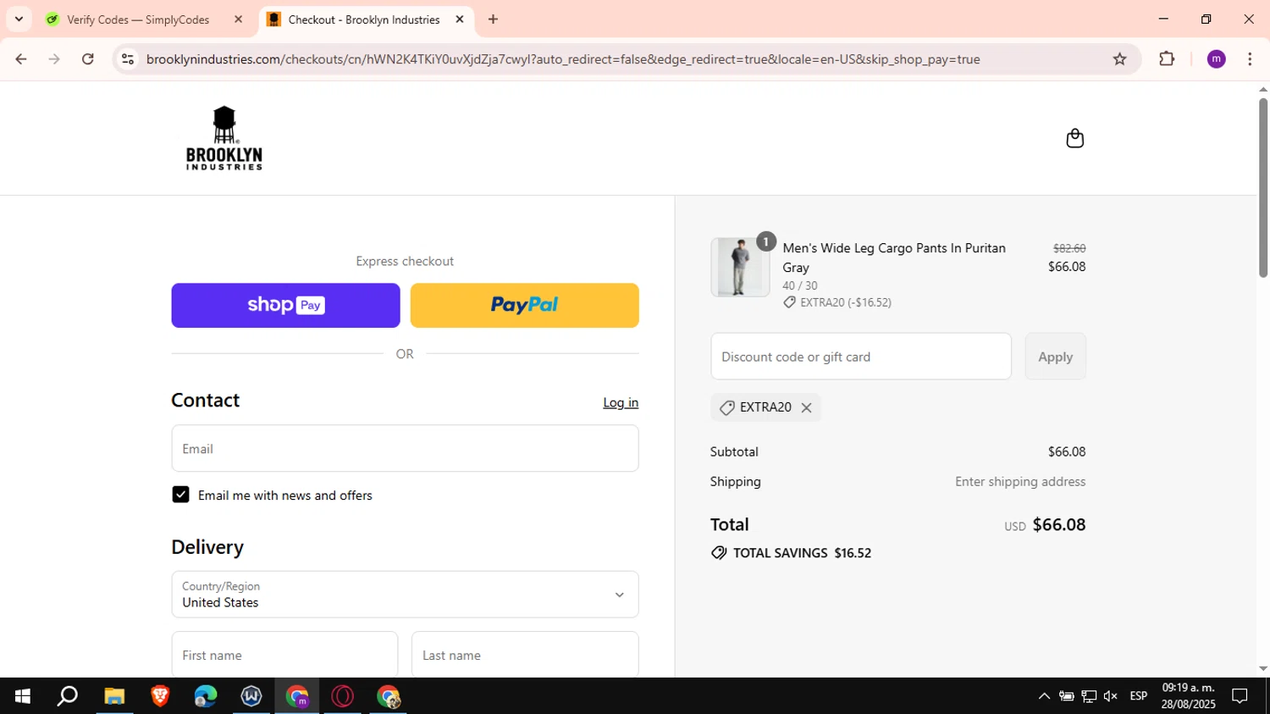Focus the Last name field
Screen dimensions: 1270x714
click(525, 655)
